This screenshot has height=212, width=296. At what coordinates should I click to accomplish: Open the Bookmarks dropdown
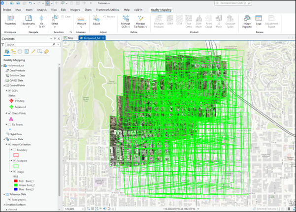(28, 27)
